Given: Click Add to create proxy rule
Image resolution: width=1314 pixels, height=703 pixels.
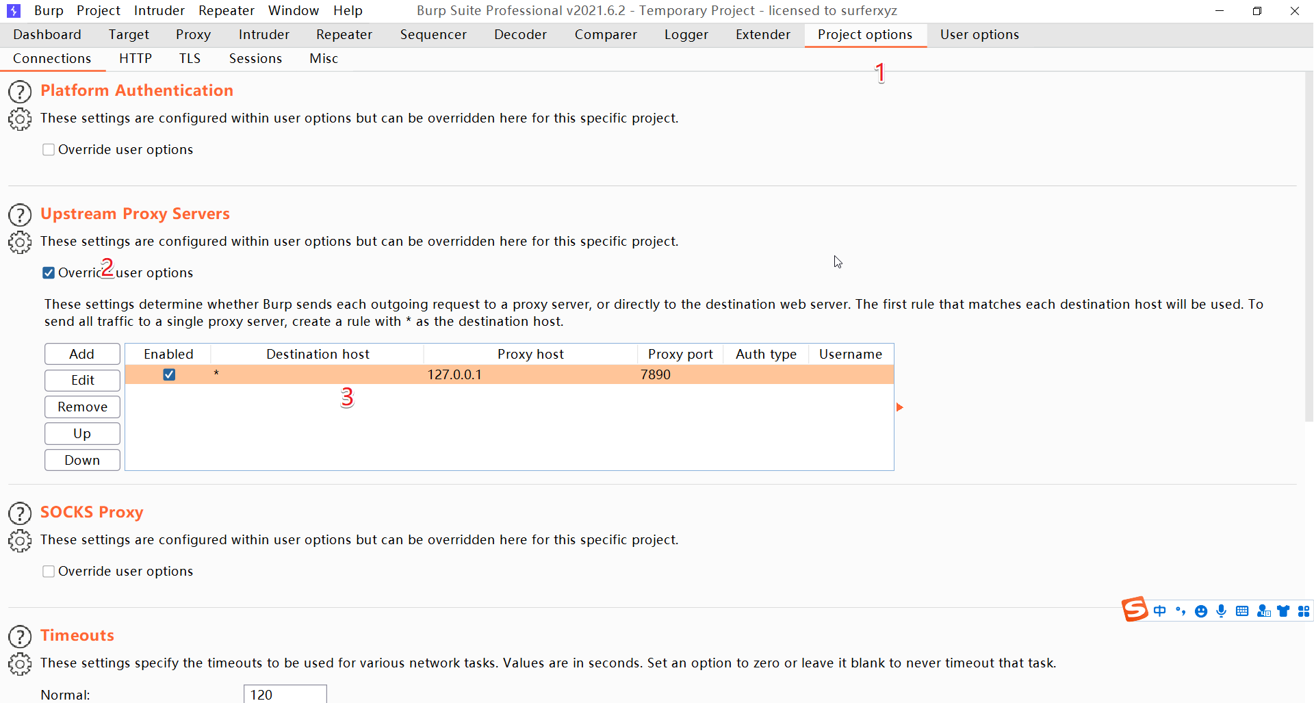Looking at the screenshot, I should [82, 354].
